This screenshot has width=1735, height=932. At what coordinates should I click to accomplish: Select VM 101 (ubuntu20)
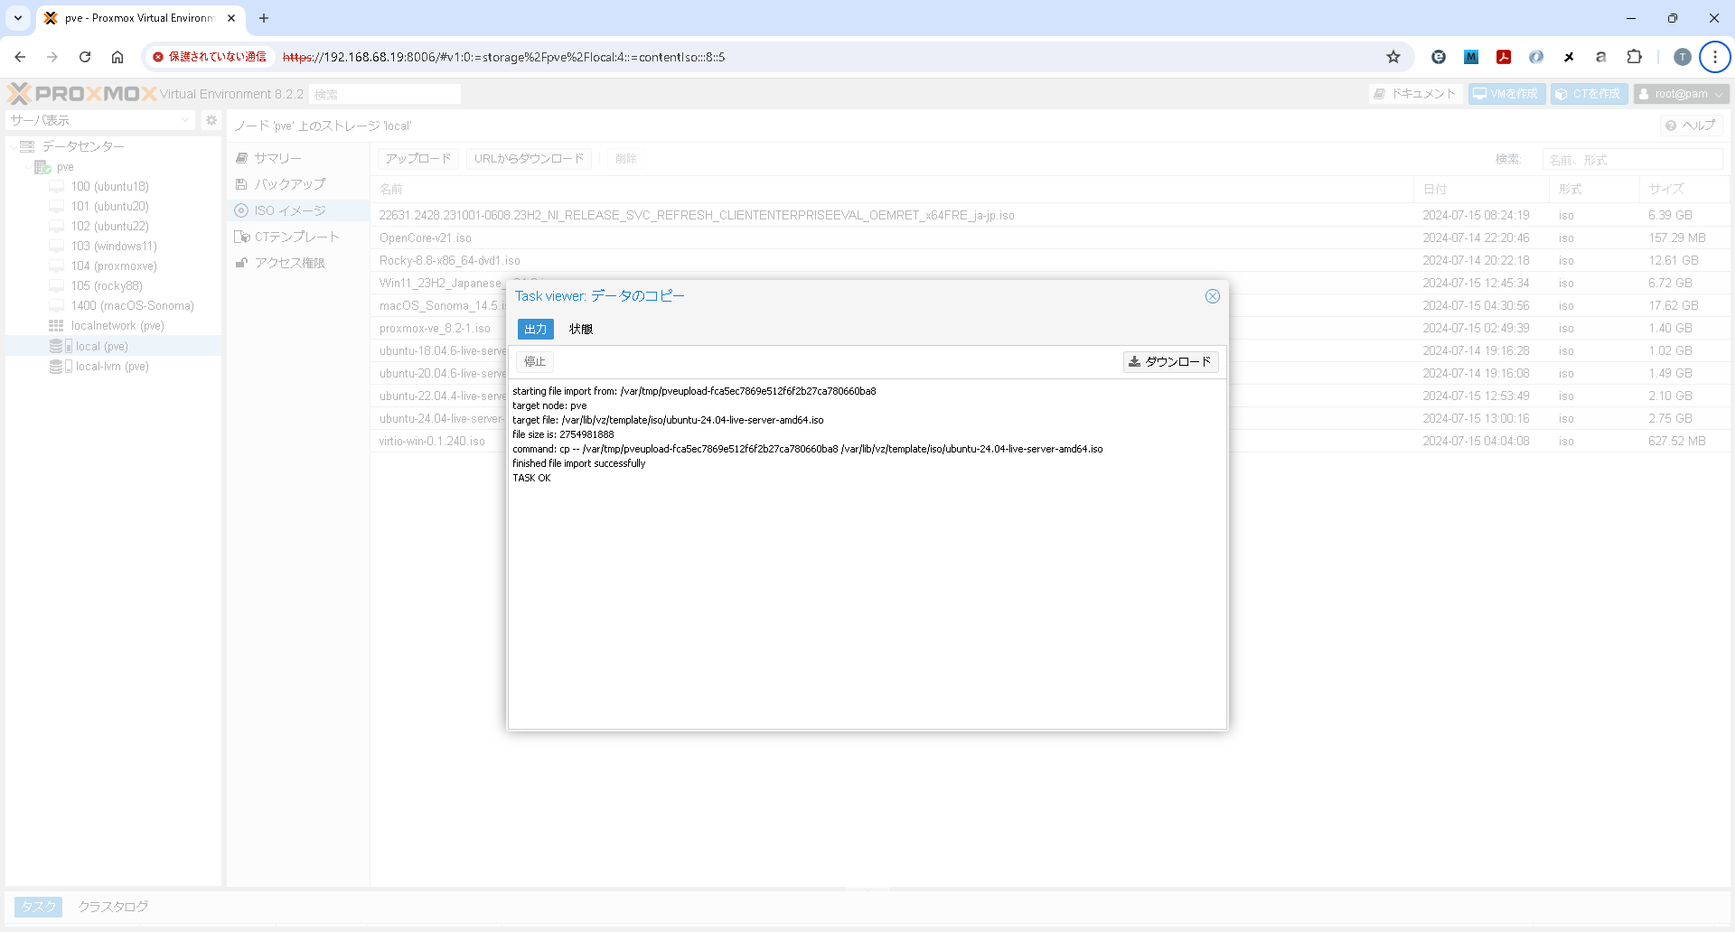(x=110, y=207)
